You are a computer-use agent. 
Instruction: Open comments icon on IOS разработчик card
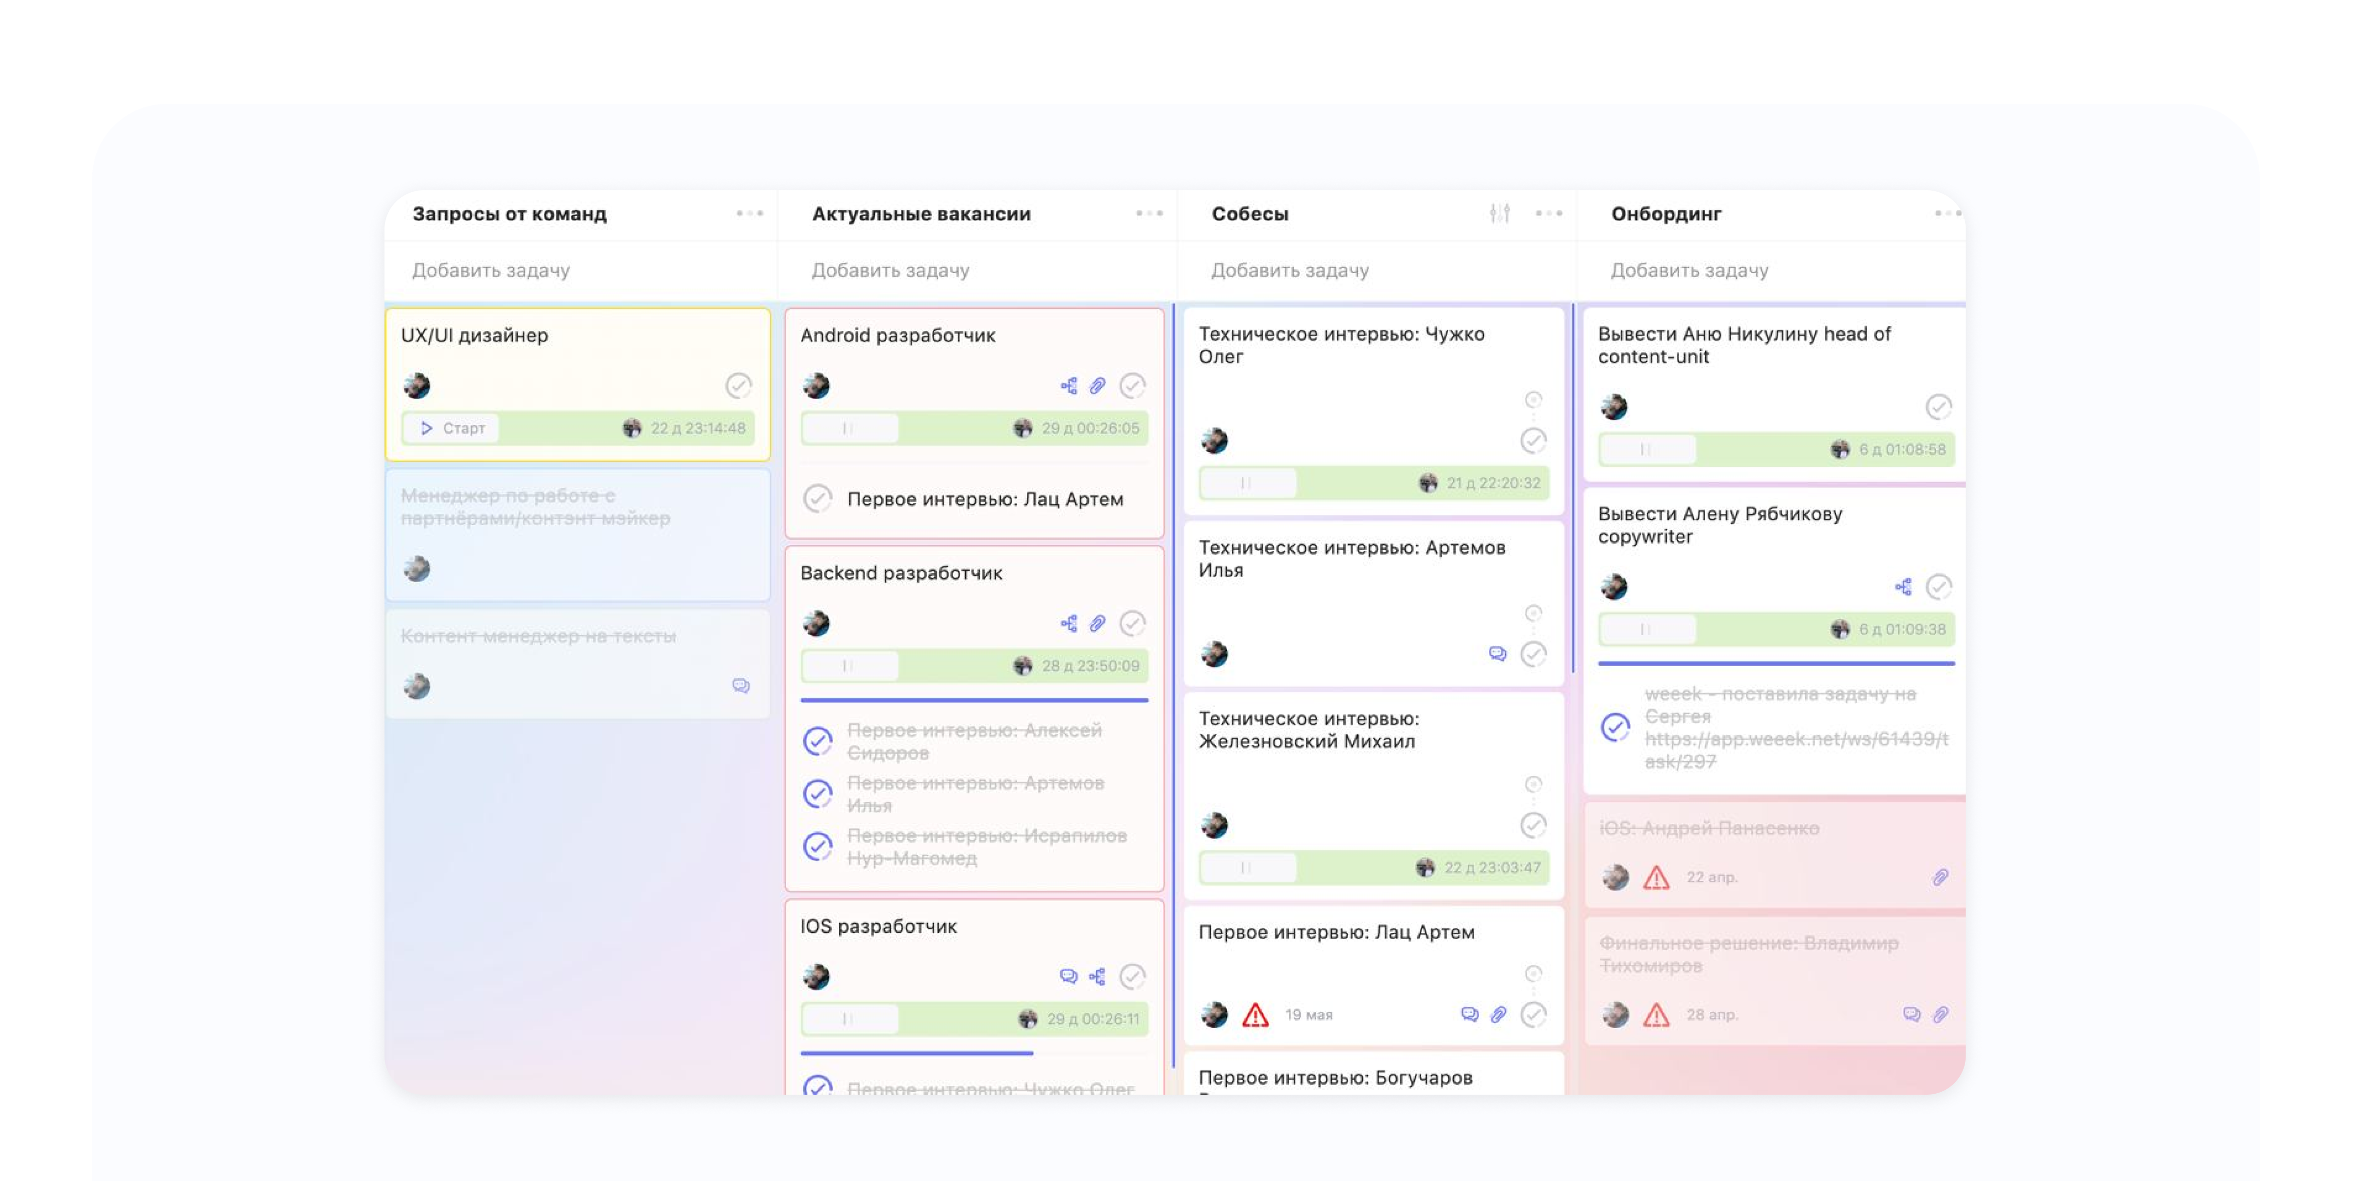tap(1068, 976)
